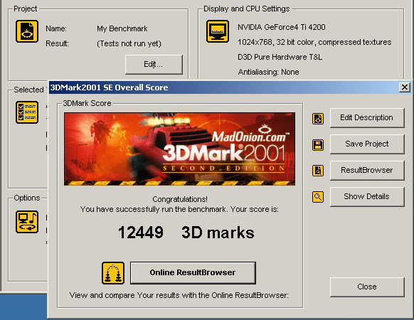
Task: Close the Overall Score dialog via Close button
Action: (367, 287)
